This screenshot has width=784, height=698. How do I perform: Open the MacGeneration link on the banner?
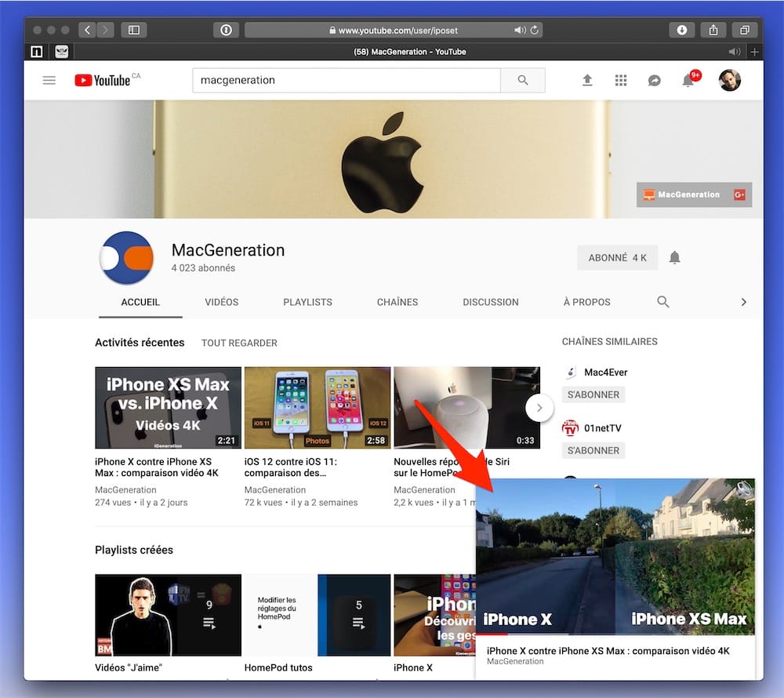click(x=681, y=194)
